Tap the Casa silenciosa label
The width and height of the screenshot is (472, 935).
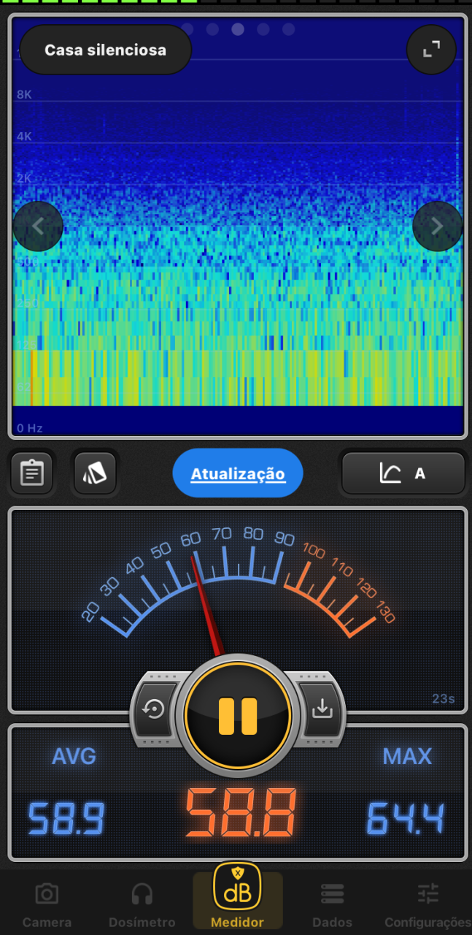pyautogui.click(x=106, y=50)
